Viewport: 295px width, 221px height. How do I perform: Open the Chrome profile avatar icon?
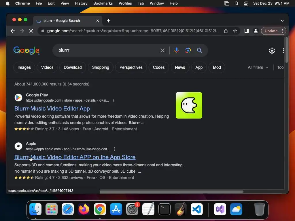(x=256, y=31)
